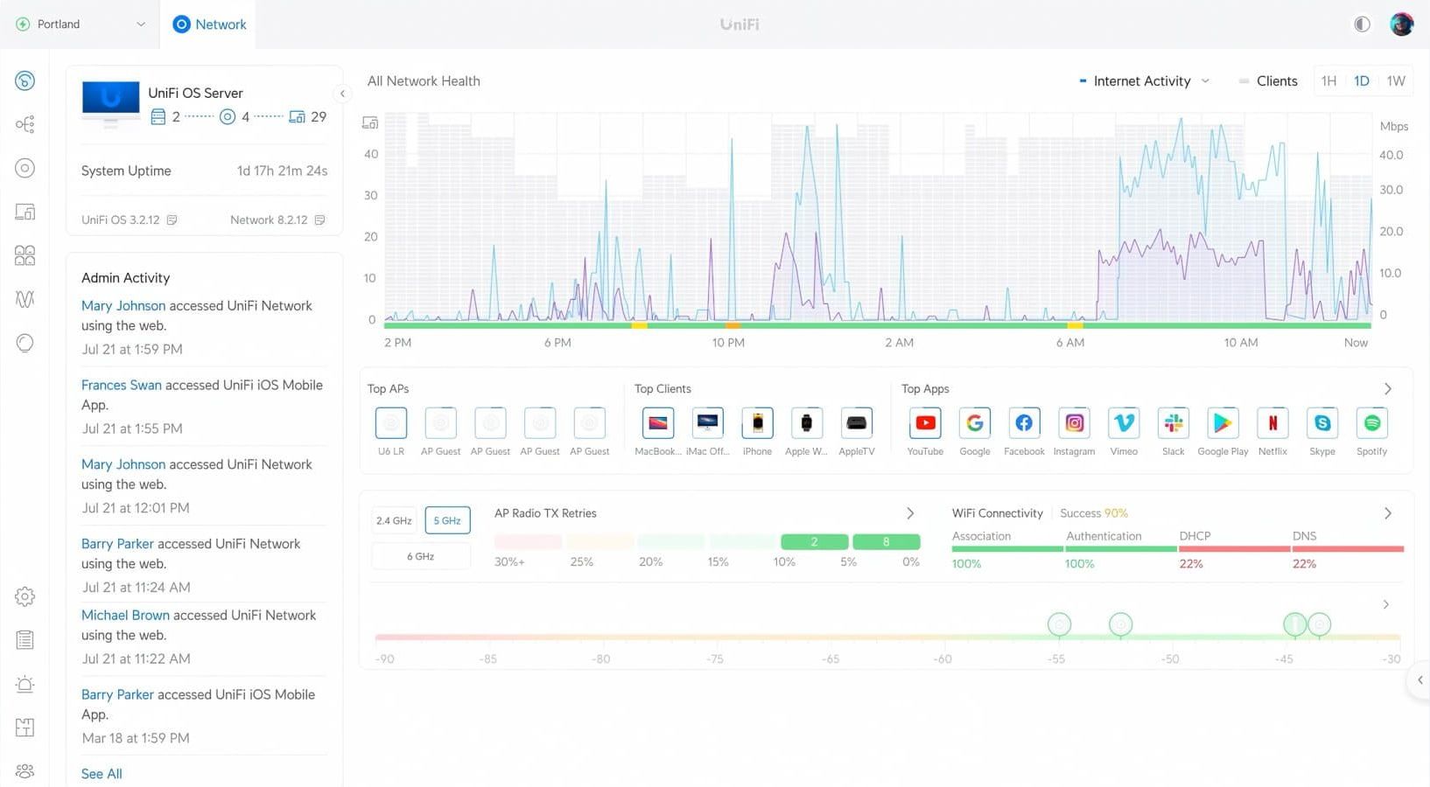Viewport: 1430px width, 787px height.
Task: Collapse the left panel with chevron
Action: coord(342,94)
